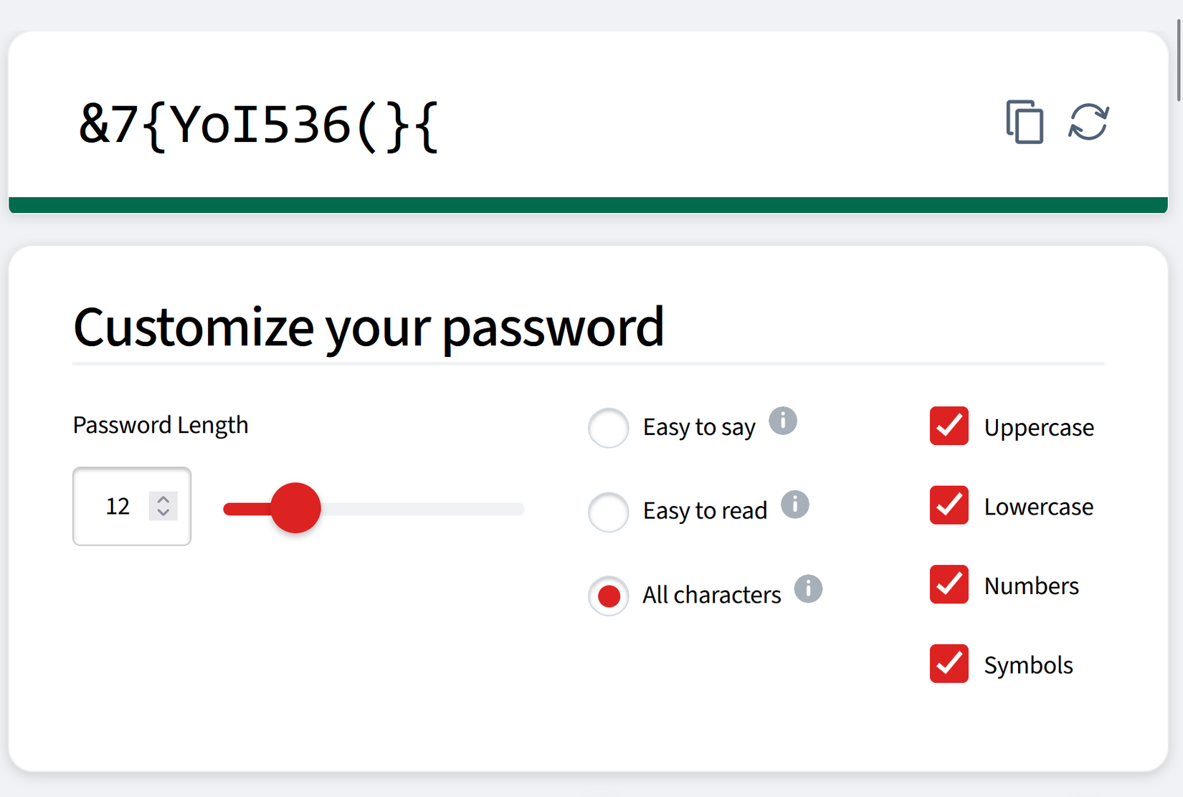The height and width of the screenshot is (797, 1183).
Task: Uncheck the Uppercase checkbox
Action: coord(948,426)
